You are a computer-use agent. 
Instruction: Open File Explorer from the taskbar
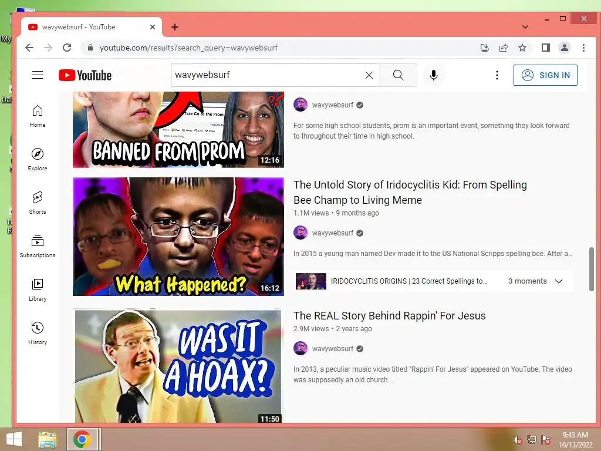[47, 439]
